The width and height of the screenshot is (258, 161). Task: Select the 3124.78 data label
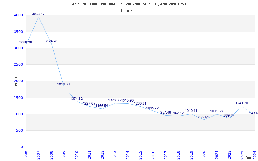51,41
